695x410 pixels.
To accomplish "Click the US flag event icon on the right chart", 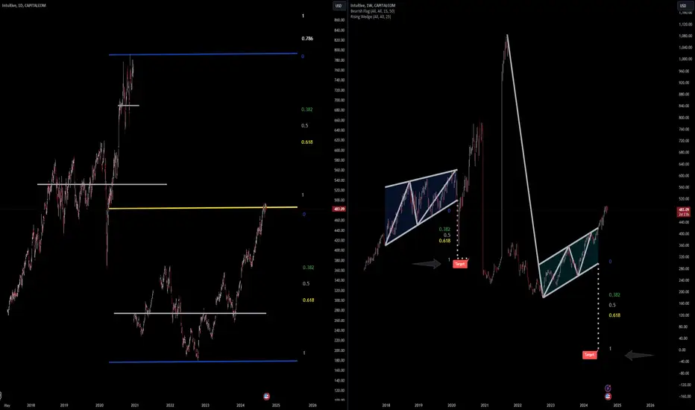I will pos(608,397).
